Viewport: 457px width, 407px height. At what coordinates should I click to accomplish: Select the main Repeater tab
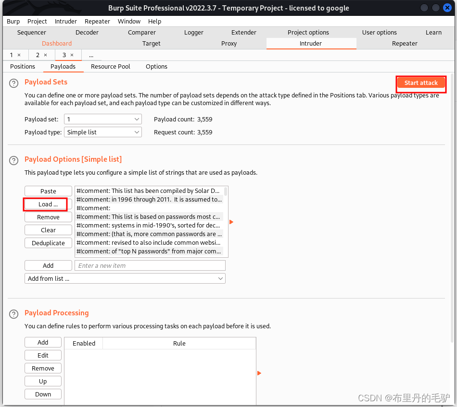405,44
